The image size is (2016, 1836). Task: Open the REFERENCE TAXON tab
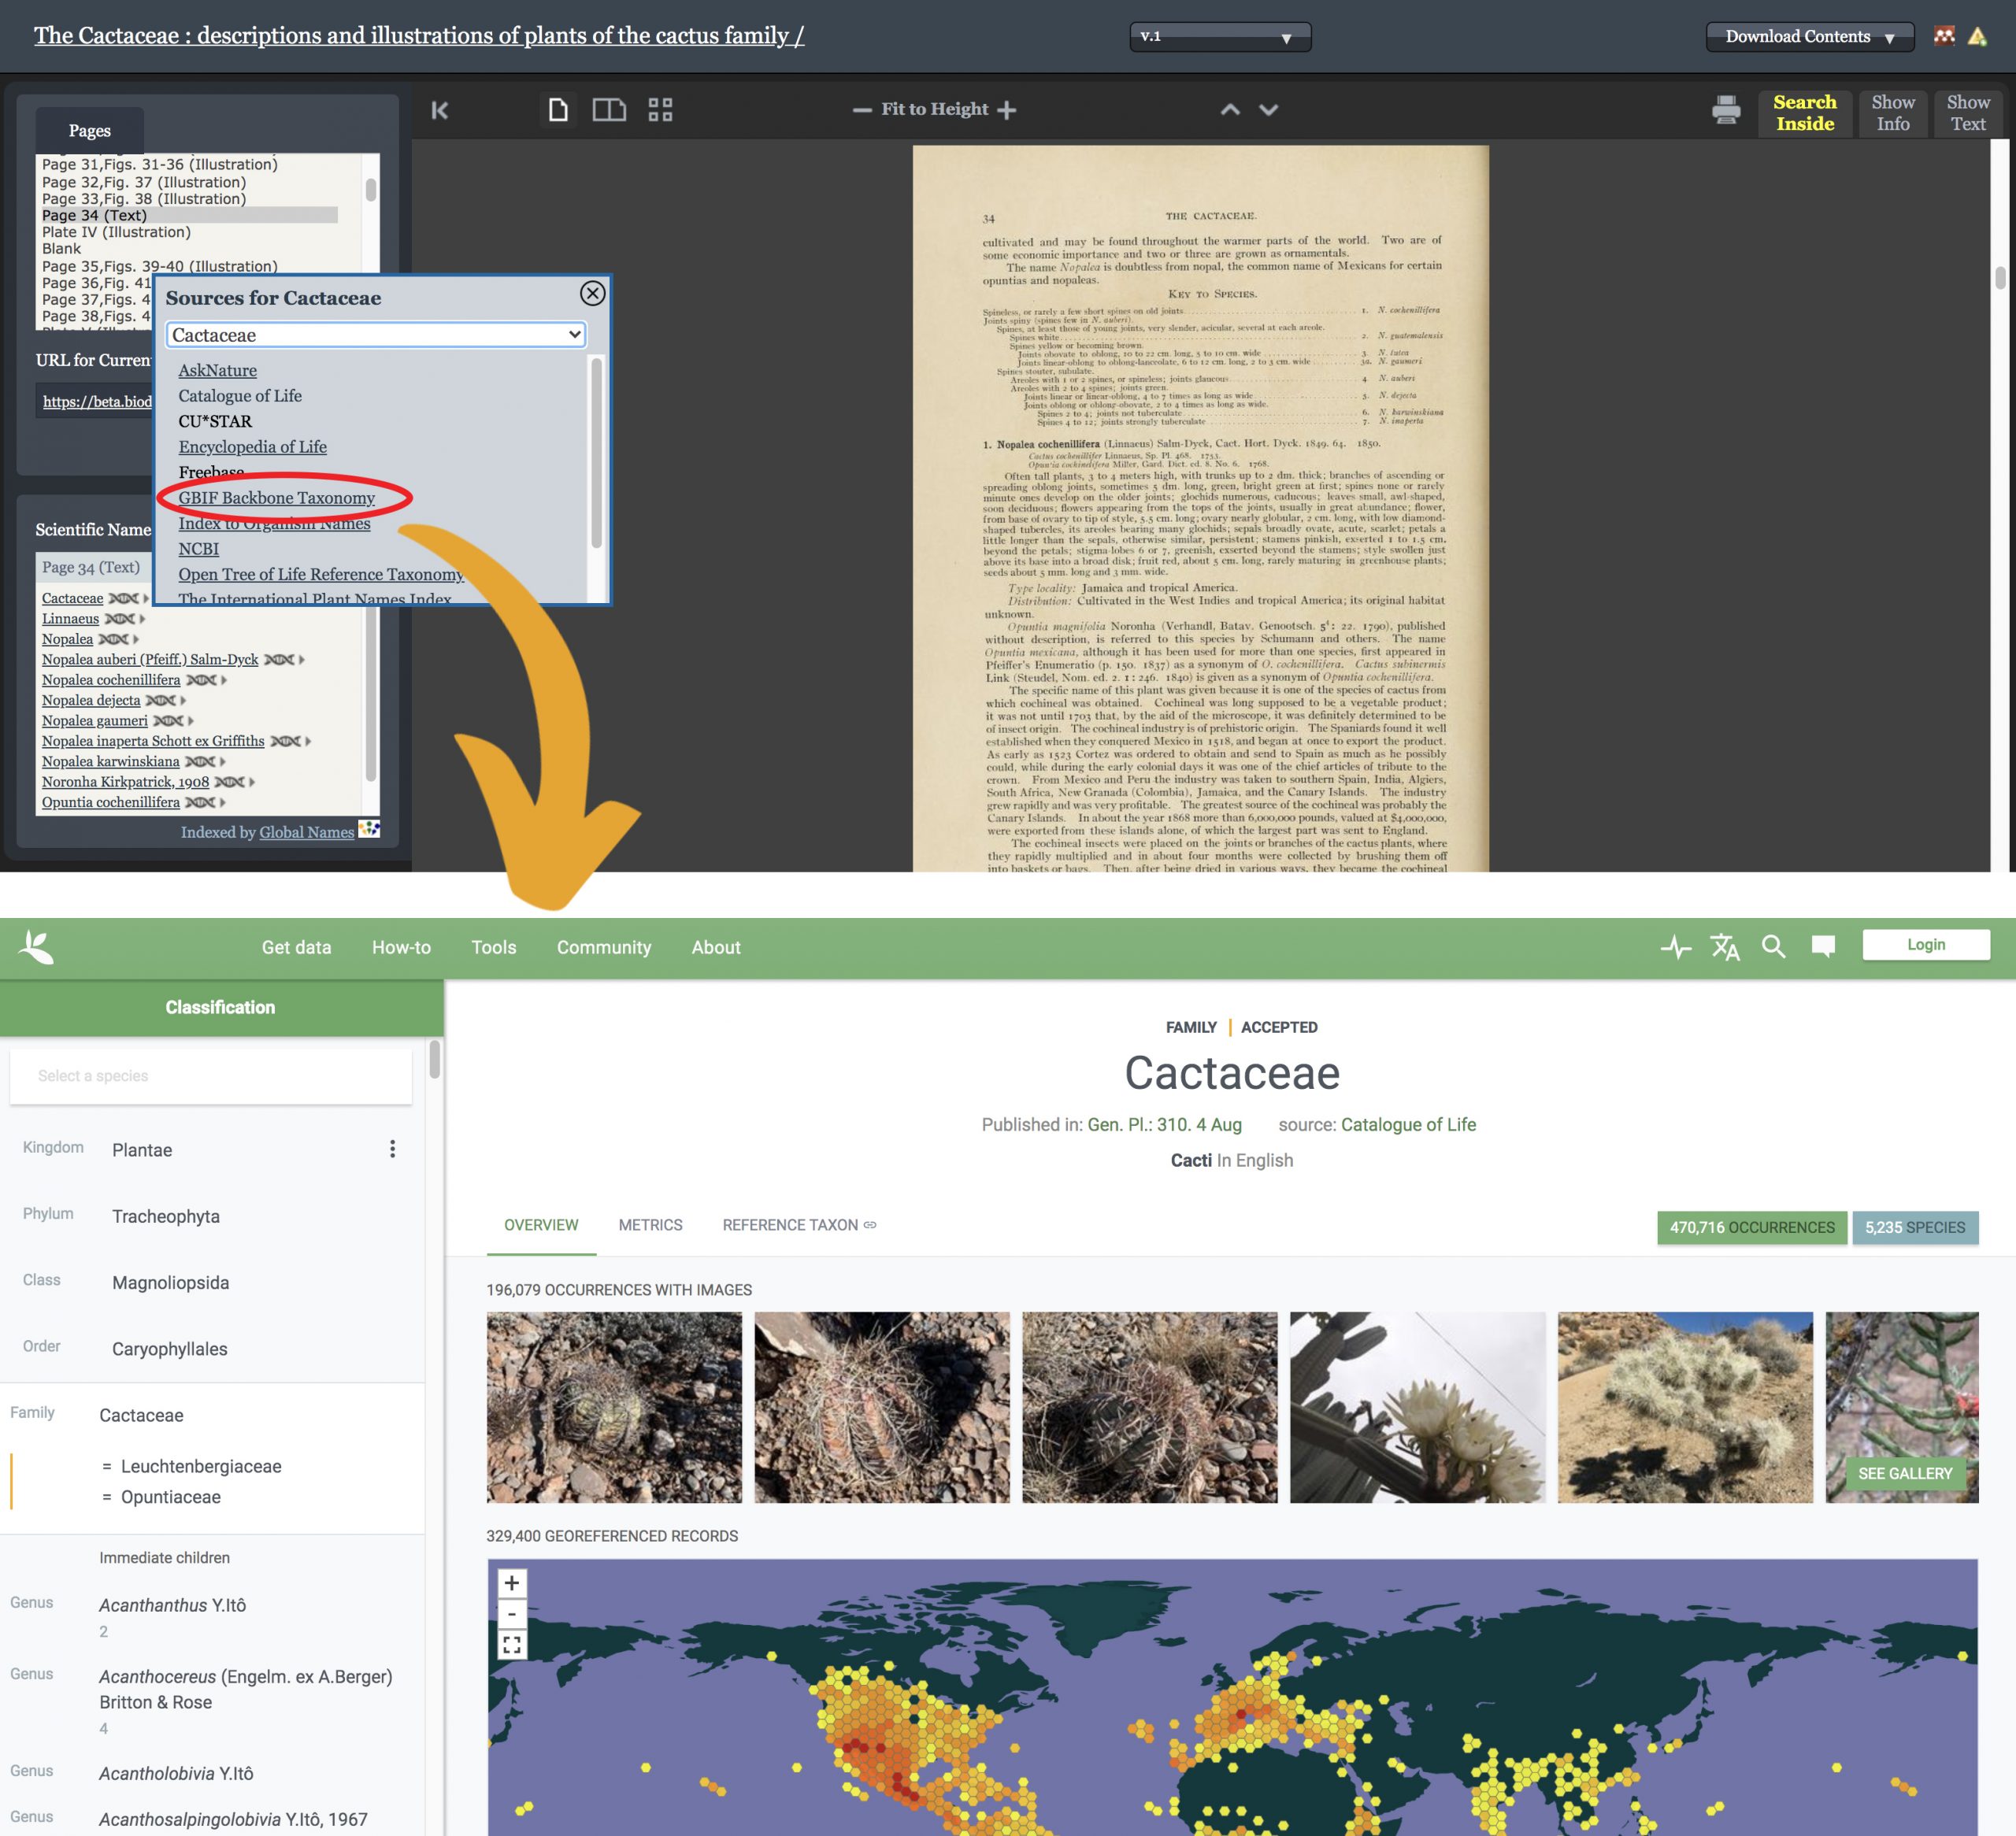point(799,1225)
